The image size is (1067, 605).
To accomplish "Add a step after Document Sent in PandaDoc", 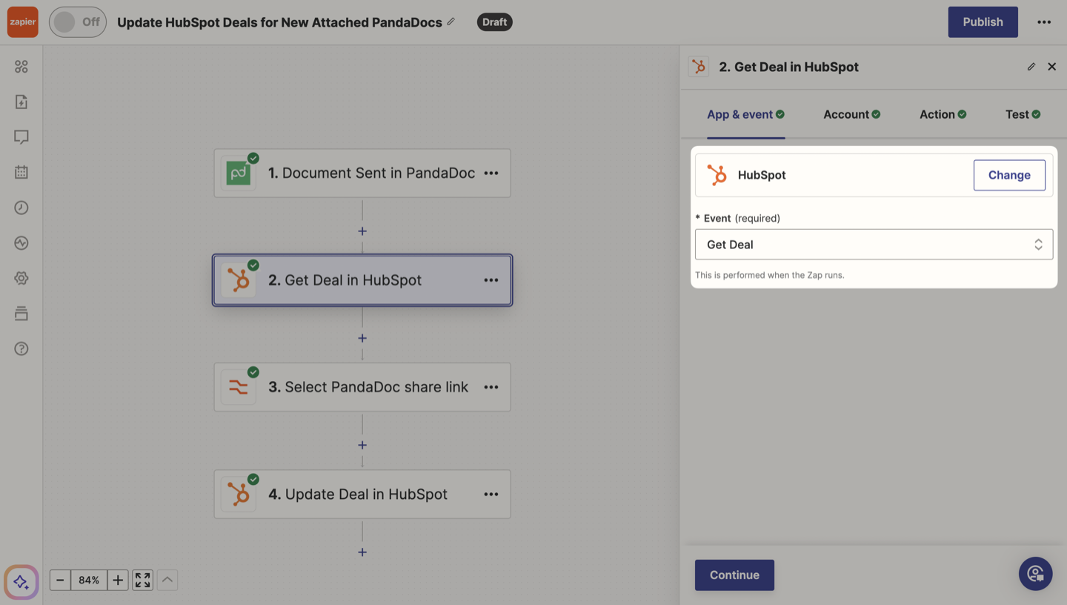I will 362,231.
